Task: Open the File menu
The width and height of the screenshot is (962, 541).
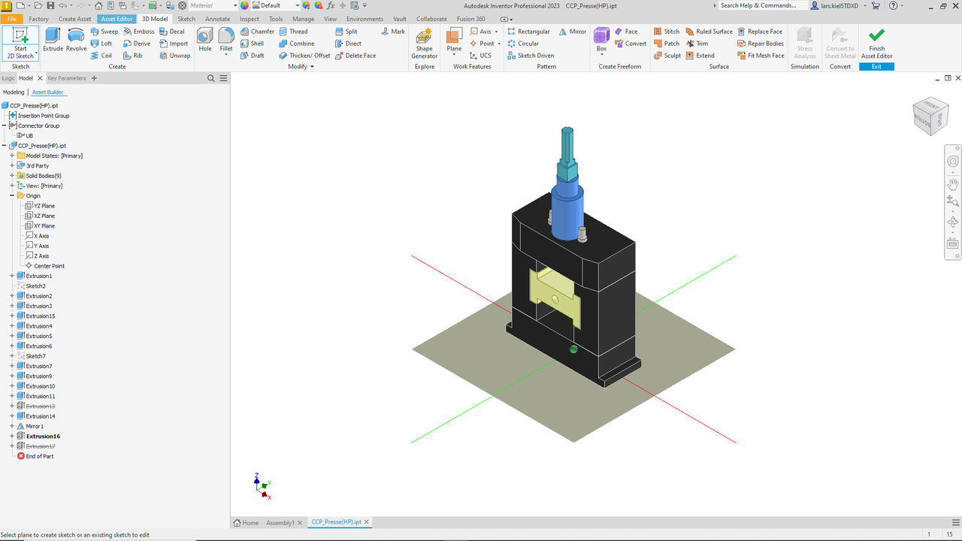Action: [11, 19]
